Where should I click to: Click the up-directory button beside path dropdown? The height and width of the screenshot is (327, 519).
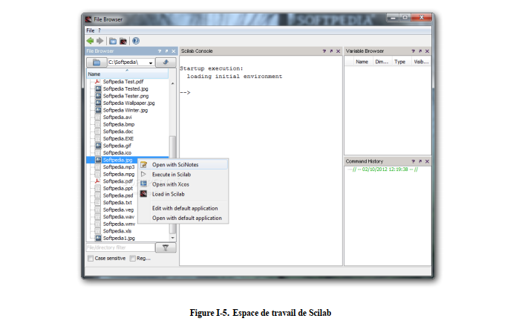(166, 63)
